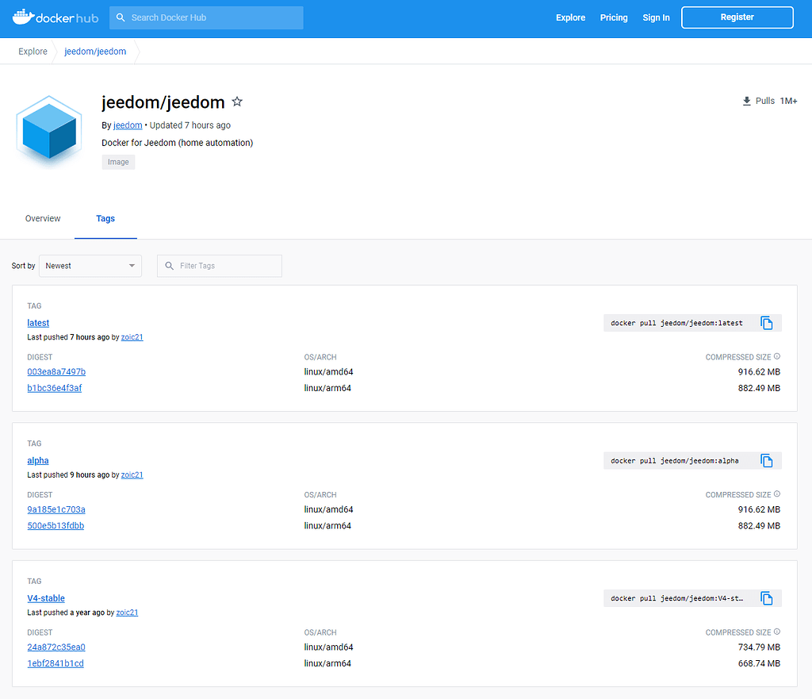Switch to the Overview tab
812x699 pixels.
43,218
